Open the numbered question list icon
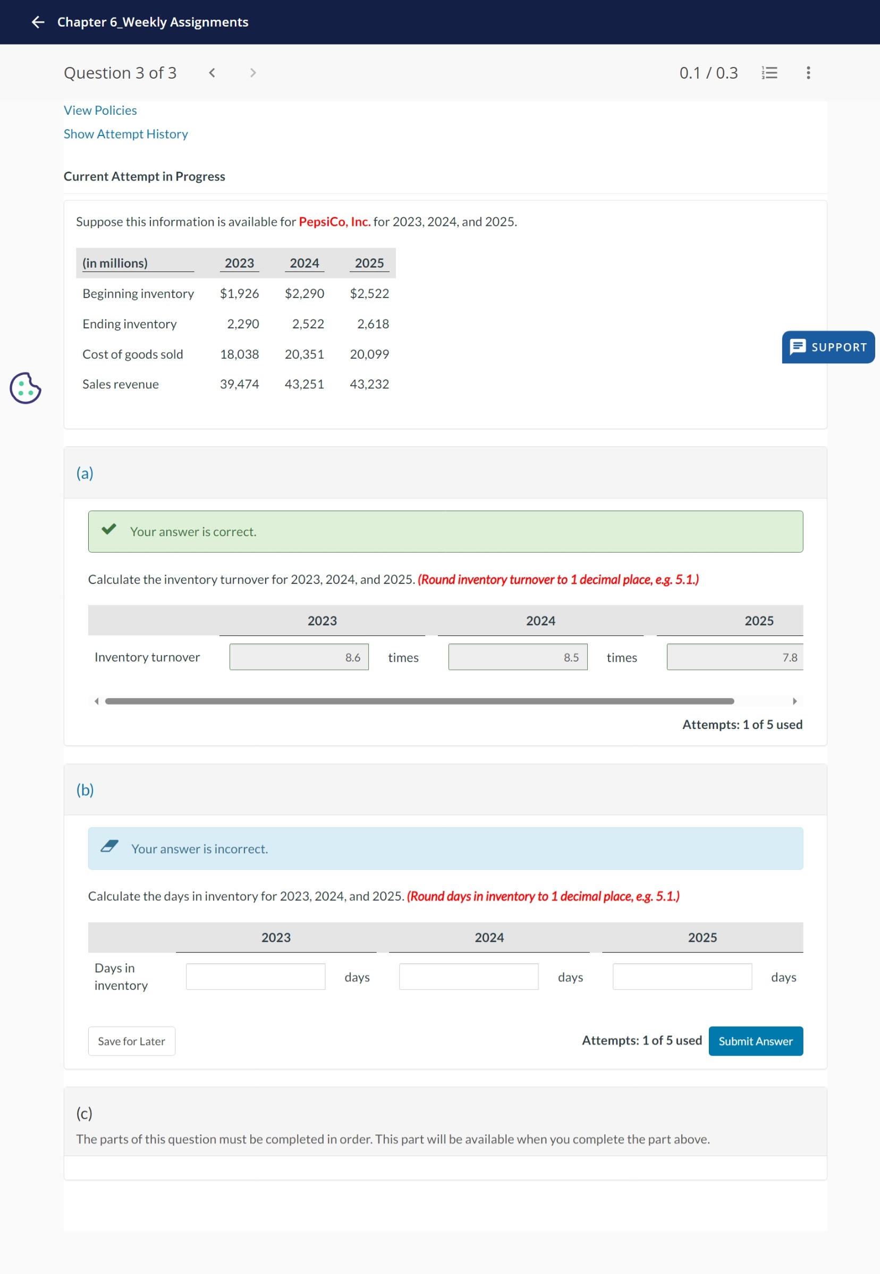Image resolution: width=880 pixels, height=1274 pixels. [768, 73]
